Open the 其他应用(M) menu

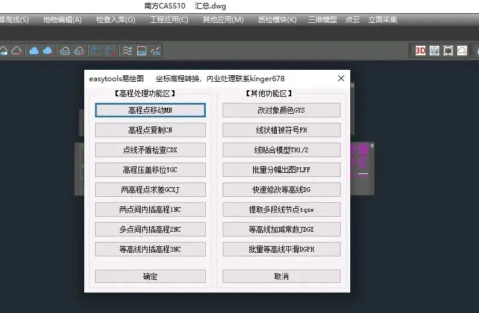[223, 20]
